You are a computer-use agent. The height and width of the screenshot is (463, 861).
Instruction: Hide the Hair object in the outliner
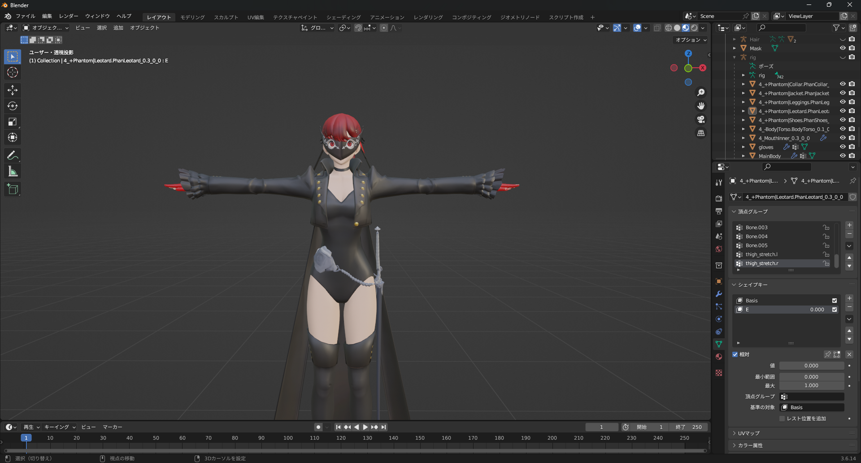(843, 39)
